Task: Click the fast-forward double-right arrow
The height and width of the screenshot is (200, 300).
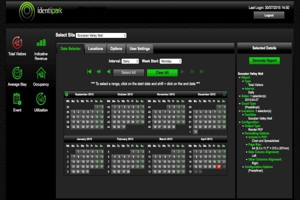Action: 192,72
